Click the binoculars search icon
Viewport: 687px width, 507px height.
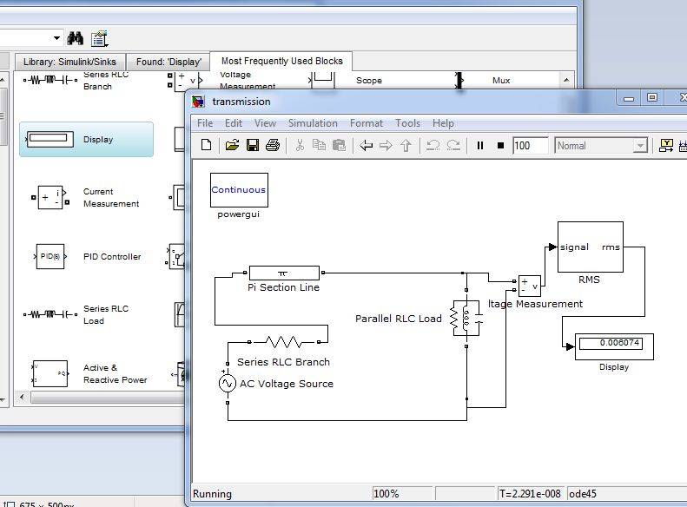tap(76, 38)
